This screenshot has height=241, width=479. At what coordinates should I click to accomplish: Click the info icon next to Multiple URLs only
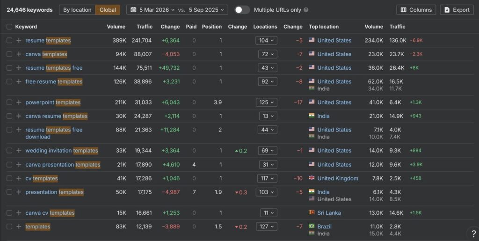pyautogui.click(x=306, y=10)
